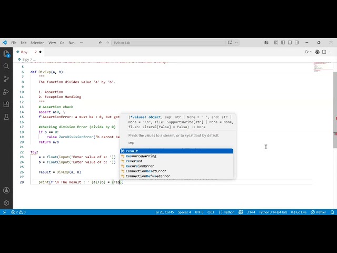Open dropdown beside title bar chat icon

[236, 43]
